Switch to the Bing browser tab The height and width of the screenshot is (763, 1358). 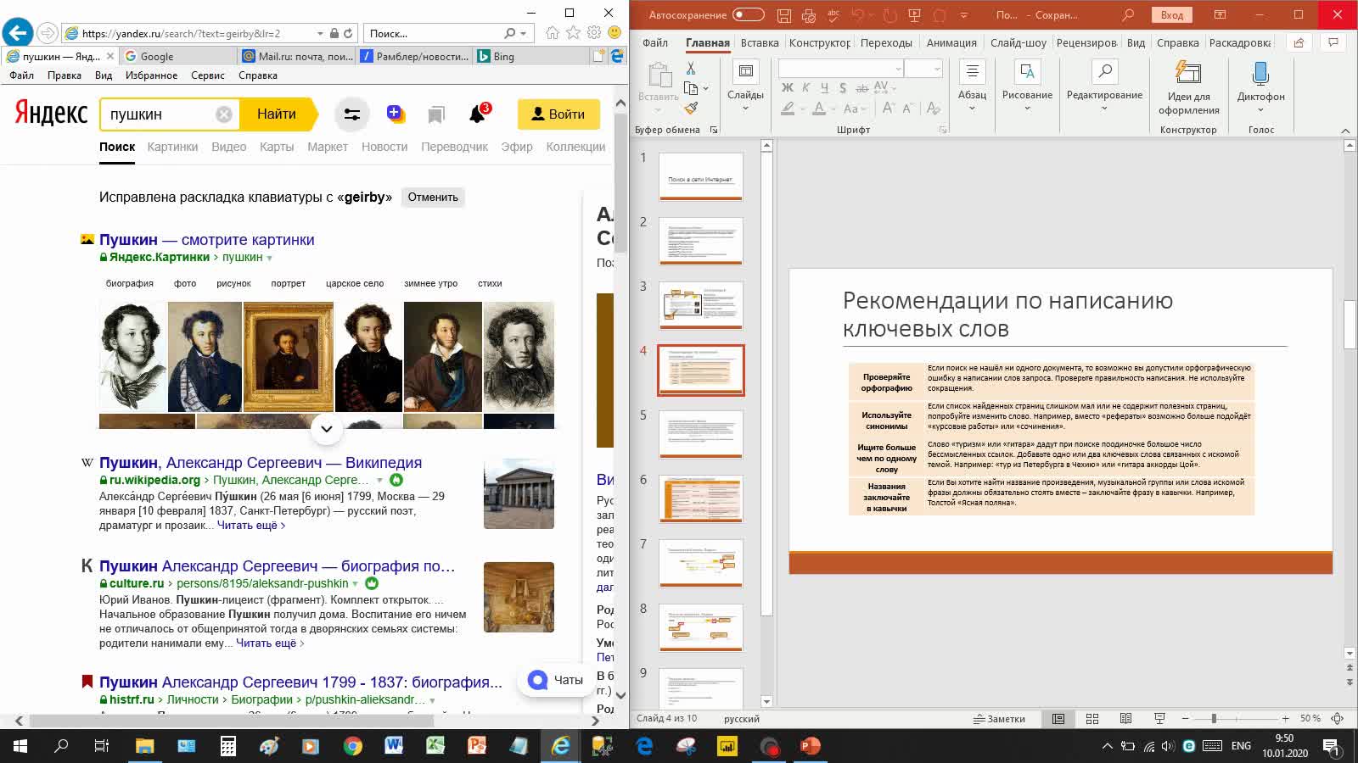530,56
